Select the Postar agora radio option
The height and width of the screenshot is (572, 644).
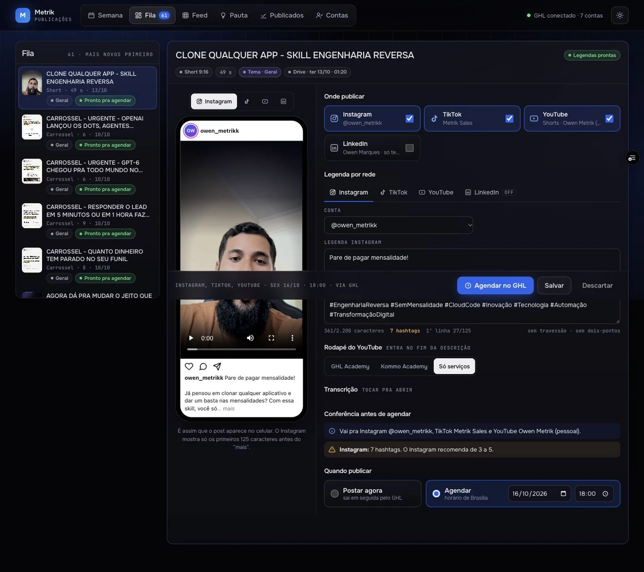[x=335, y=494]
